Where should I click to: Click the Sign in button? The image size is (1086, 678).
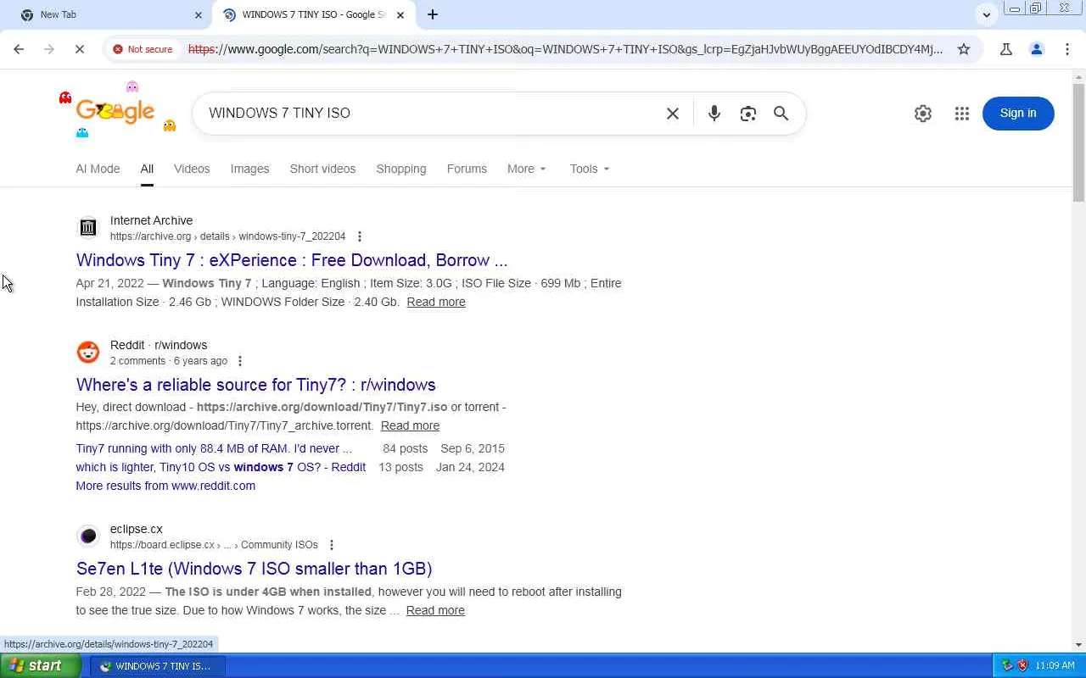[1018, 114]
